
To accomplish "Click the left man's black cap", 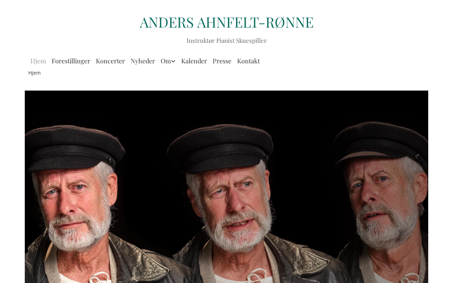I will [x=73, y=149].
